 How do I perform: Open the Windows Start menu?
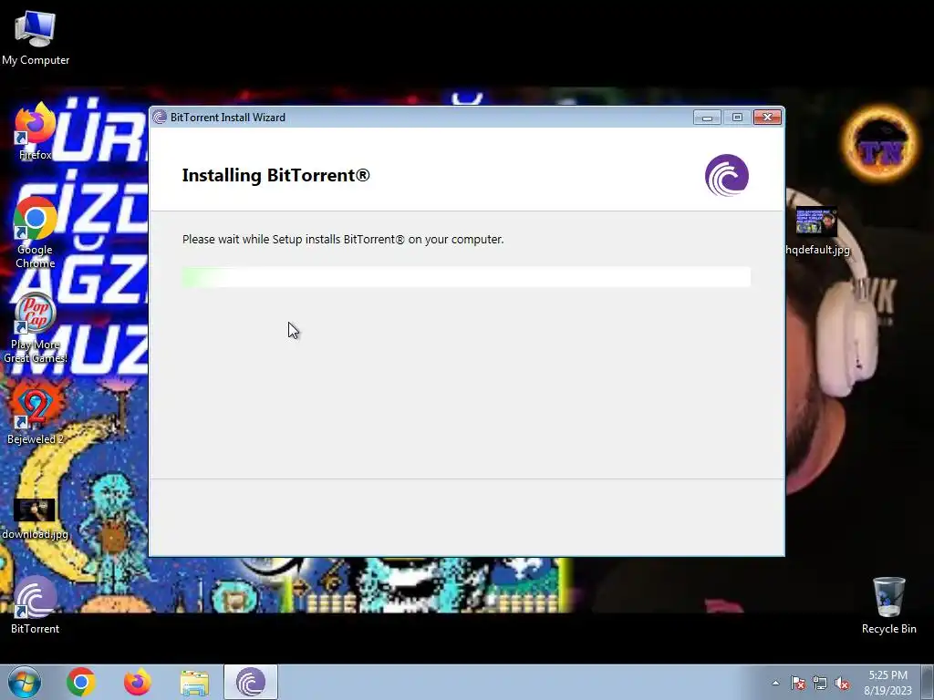point(25,682)
